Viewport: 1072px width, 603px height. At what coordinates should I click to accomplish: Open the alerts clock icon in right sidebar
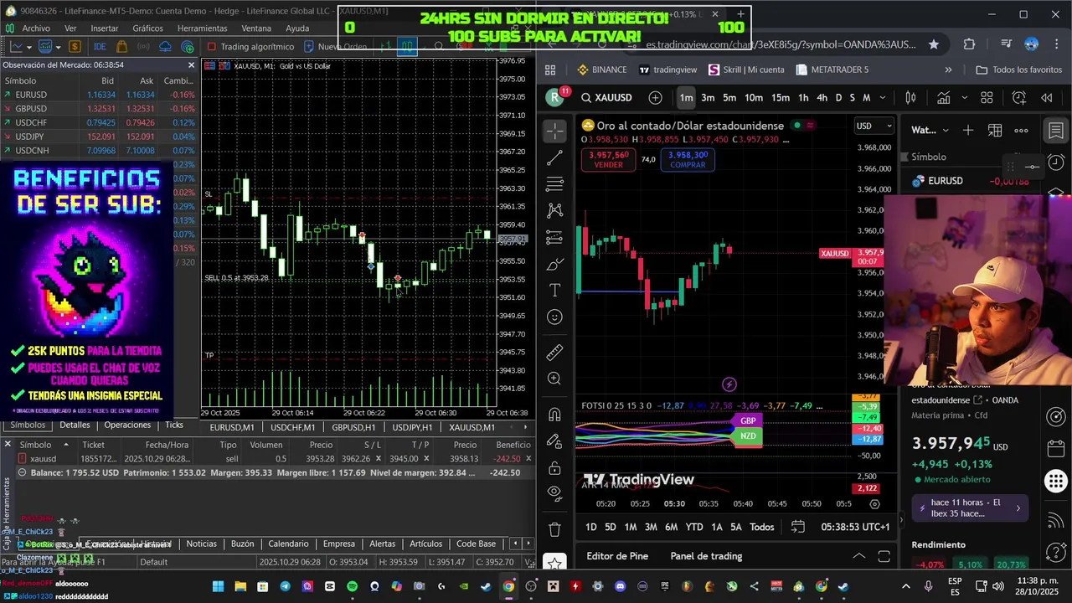(1056, 162)
